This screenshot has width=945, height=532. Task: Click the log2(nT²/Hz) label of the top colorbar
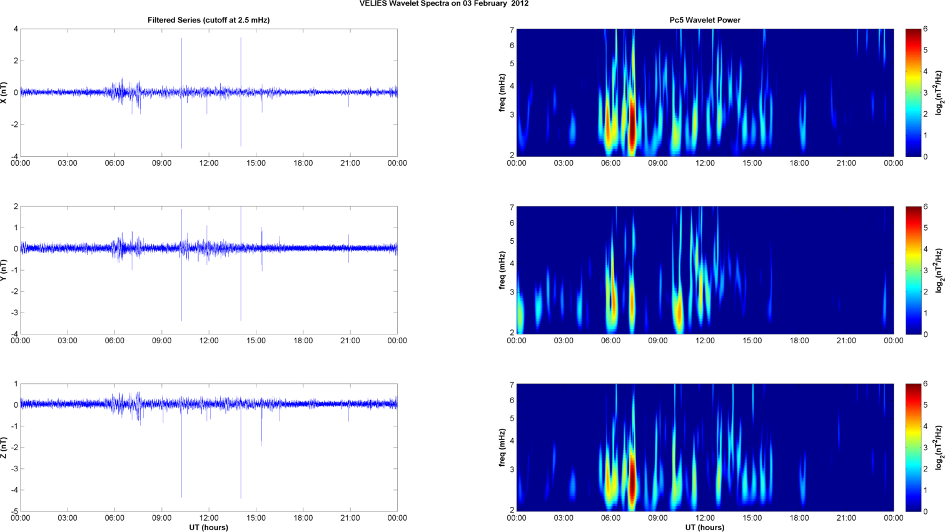click(939, 93)
